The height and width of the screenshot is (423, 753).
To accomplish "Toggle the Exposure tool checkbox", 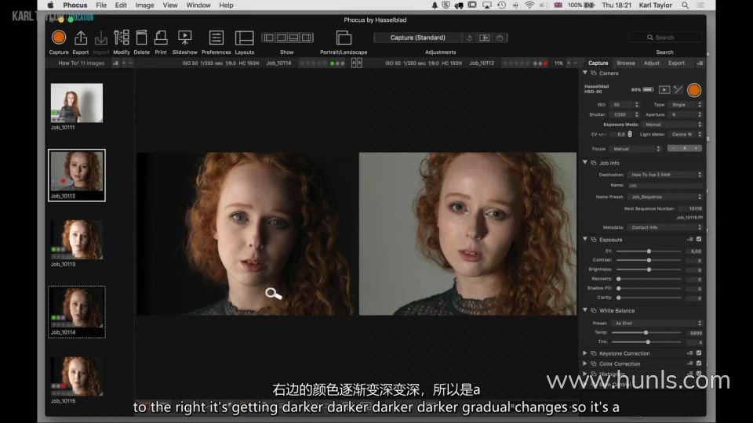I will (x=699, y=239).
